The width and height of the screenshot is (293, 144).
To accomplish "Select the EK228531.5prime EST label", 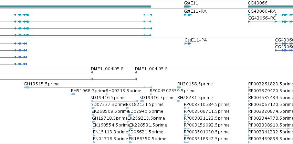I will tap(148, 125).
